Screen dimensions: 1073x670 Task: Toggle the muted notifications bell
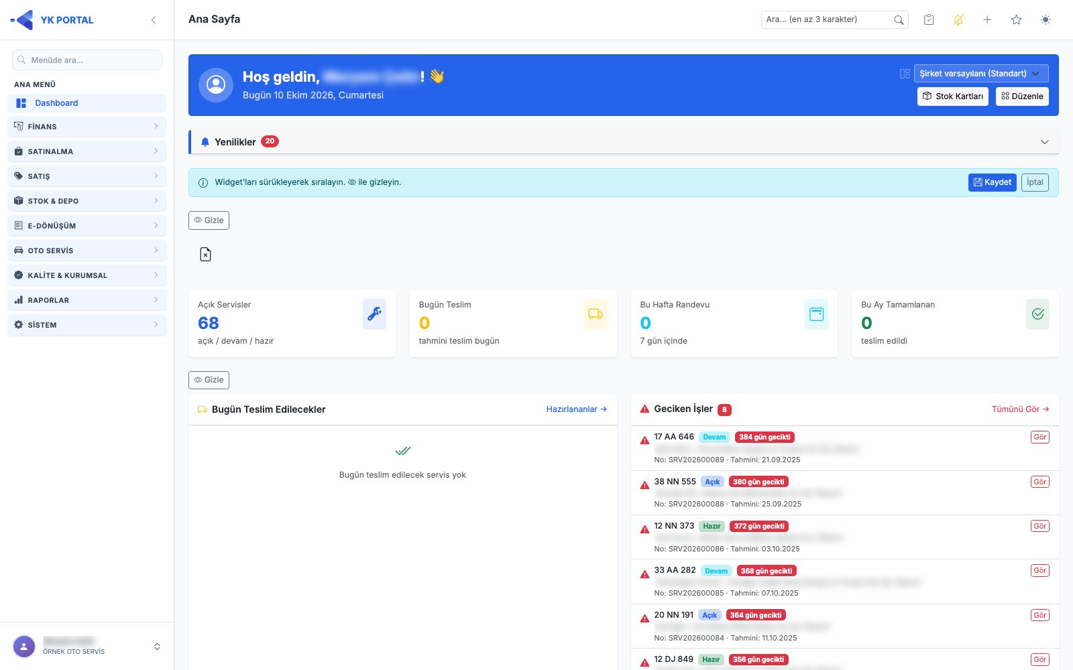click(x=958, y=20)
